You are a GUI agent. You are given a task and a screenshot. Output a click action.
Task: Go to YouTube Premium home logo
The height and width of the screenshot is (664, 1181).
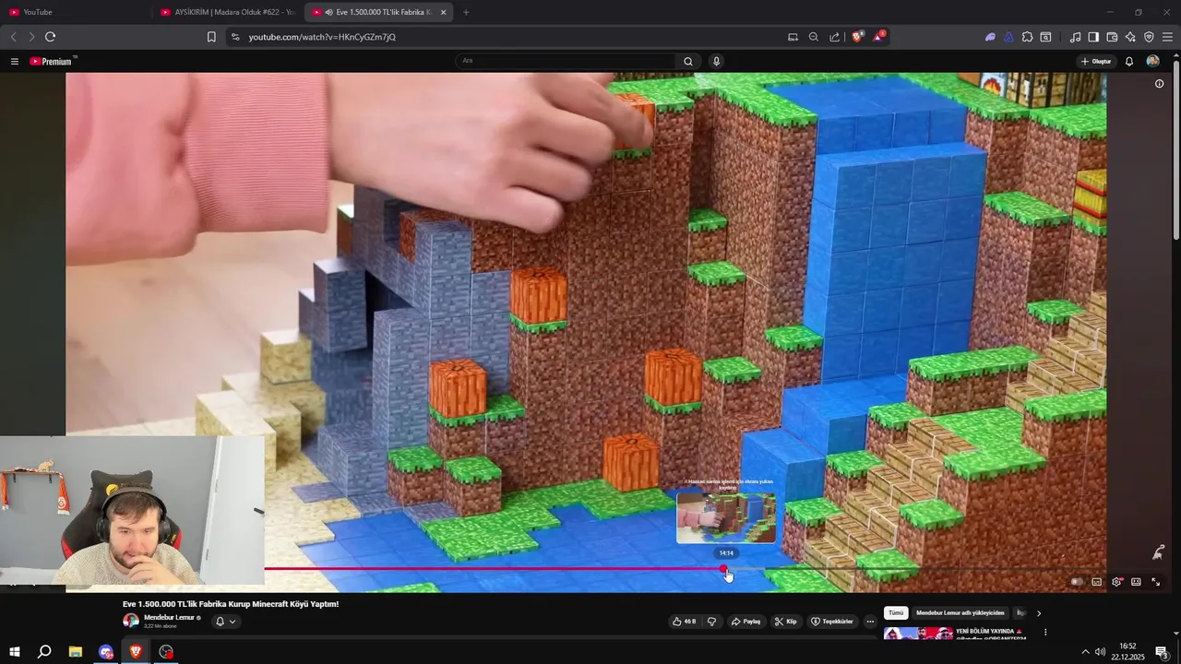[x=53, y=61]
